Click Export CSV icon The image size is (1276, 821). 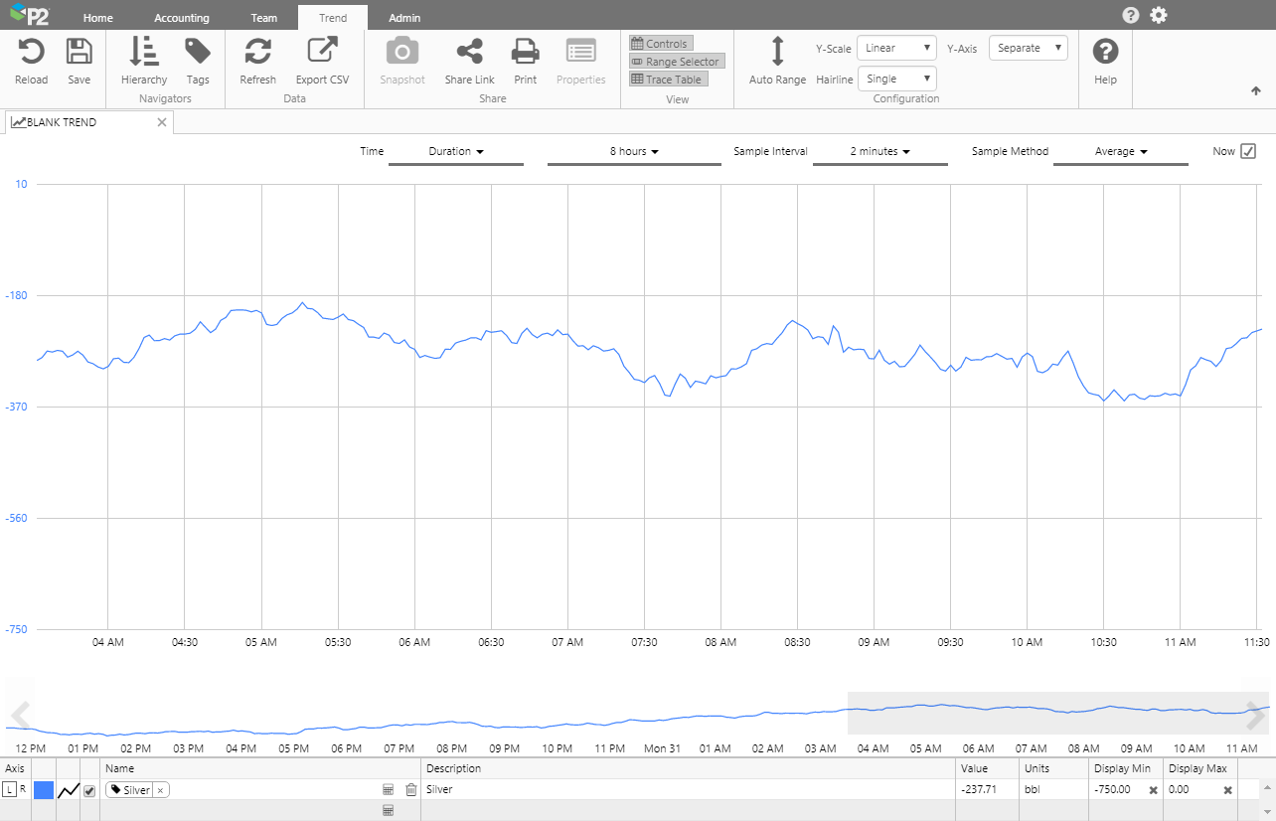322,52
